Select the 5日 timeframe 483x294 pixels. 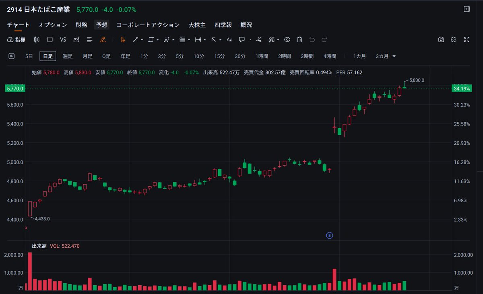[29, 56]
